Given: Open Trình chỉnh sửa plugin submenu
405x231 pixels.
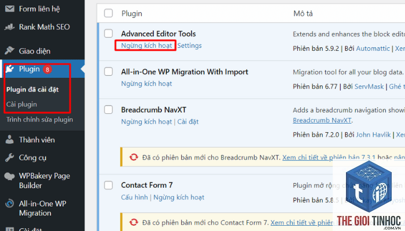Looking at the screenshot, I should [x=40, y=120].
